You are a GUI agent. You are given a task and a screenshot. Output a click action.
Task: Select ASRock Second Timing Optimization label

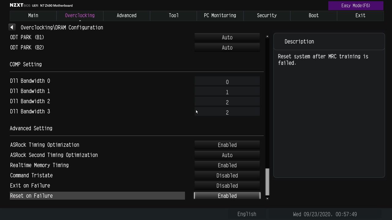[x=54, y=155]
